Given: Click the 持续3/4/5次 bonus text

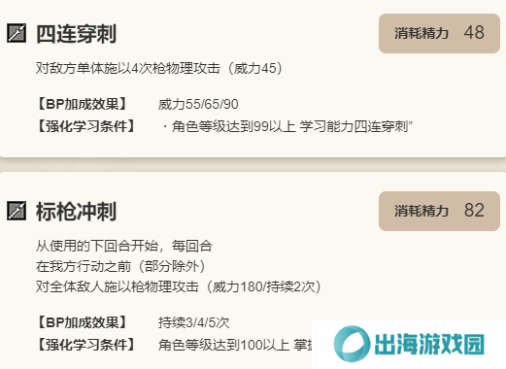Looking at the screenshot, I should (x=193, y=322).
